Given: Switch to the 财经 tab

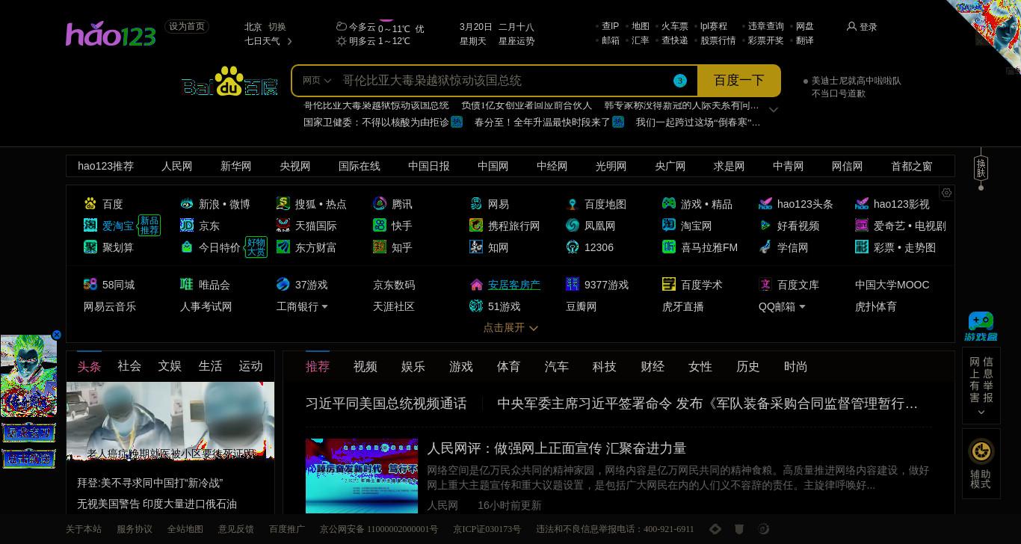Looking at the screenshot, I should (x=653, y=367).
